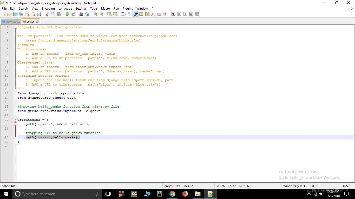Open Google Chrome from taskbar
This screenshot has width=355, height=199.
click(172, 194)
